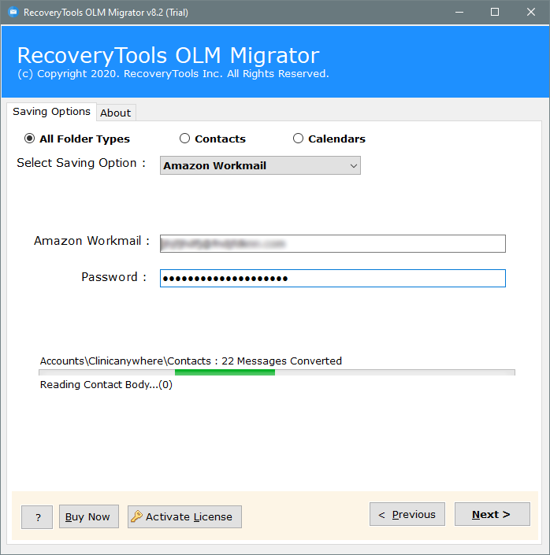Switch to the About tab
Screen dimensions: 550x555
[x=116, y=113]
